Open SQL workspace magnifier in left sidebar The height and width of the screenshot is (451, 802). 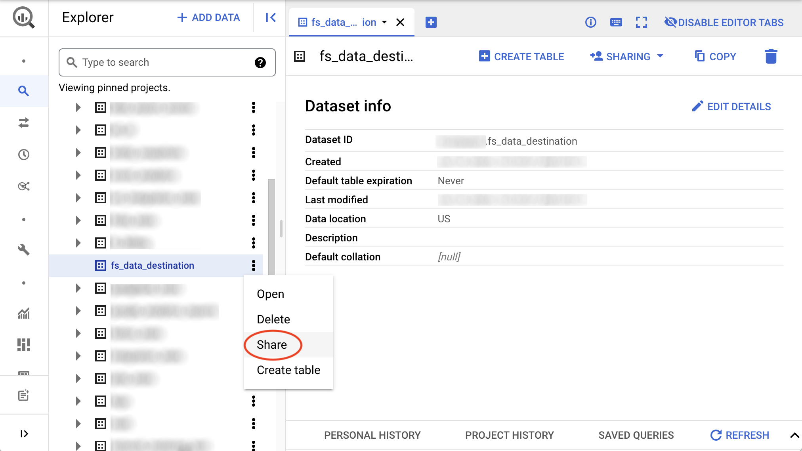[24, 91]
